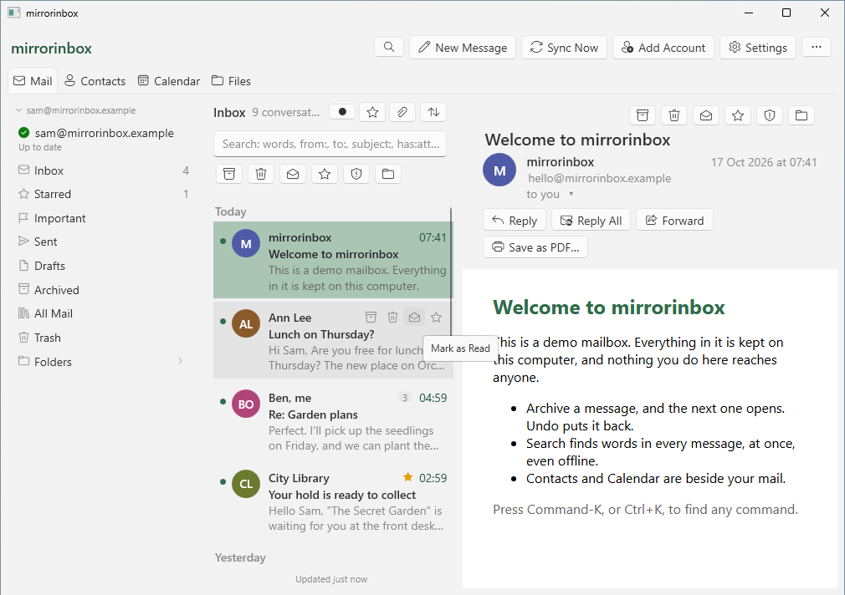Open the Sent folder
845x595 pixels.
tap(103, 242)
